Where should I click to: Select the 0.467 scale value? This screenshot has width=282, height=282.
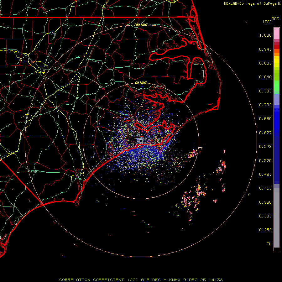265,175
